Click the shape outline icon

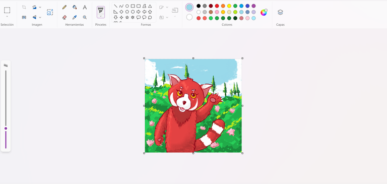point(161,7)
